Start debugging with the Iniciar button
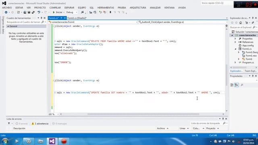 [x=58, y=12]
